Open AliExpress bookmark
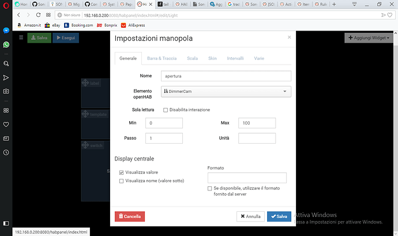This screenshot has height=236, width=398. click(133, 25)
